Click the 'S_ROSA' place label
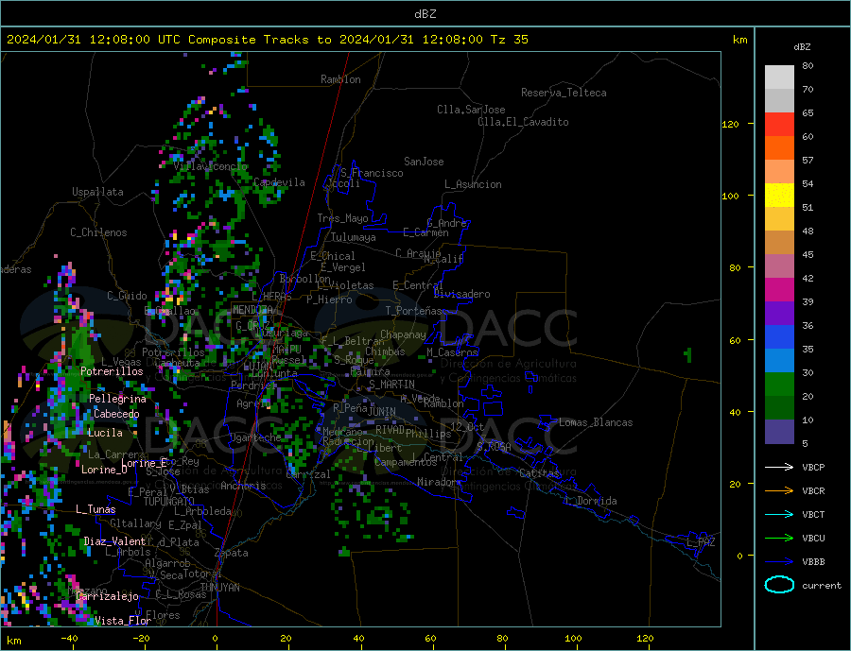The image size is (851, 651). click(494, 447)
